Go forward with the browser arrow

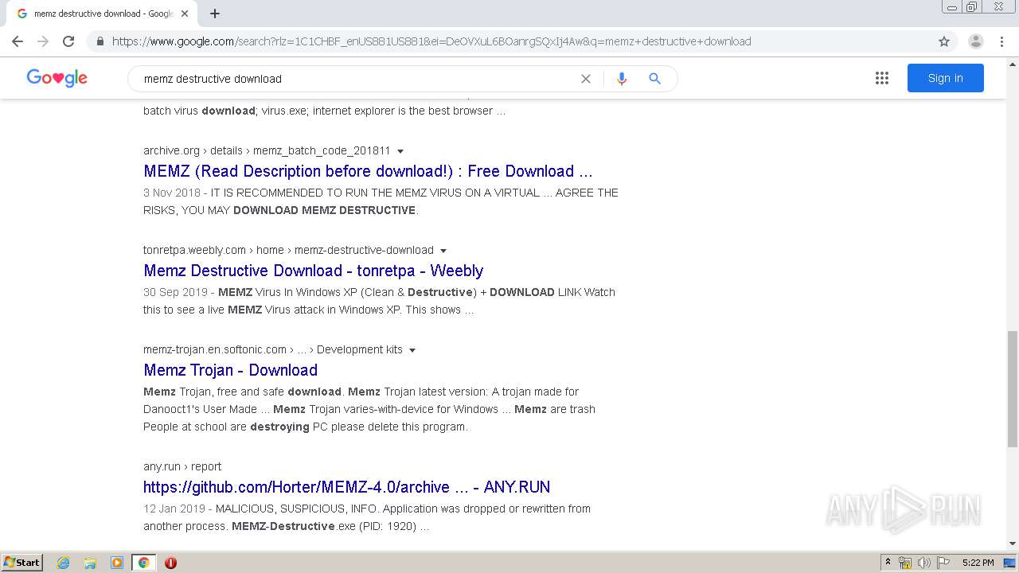[x=43, y=41]
